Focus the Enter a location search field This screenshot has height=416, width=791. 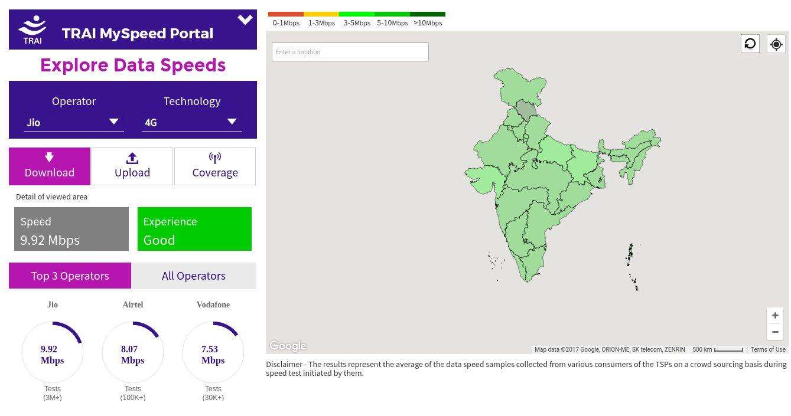(350, 52)
